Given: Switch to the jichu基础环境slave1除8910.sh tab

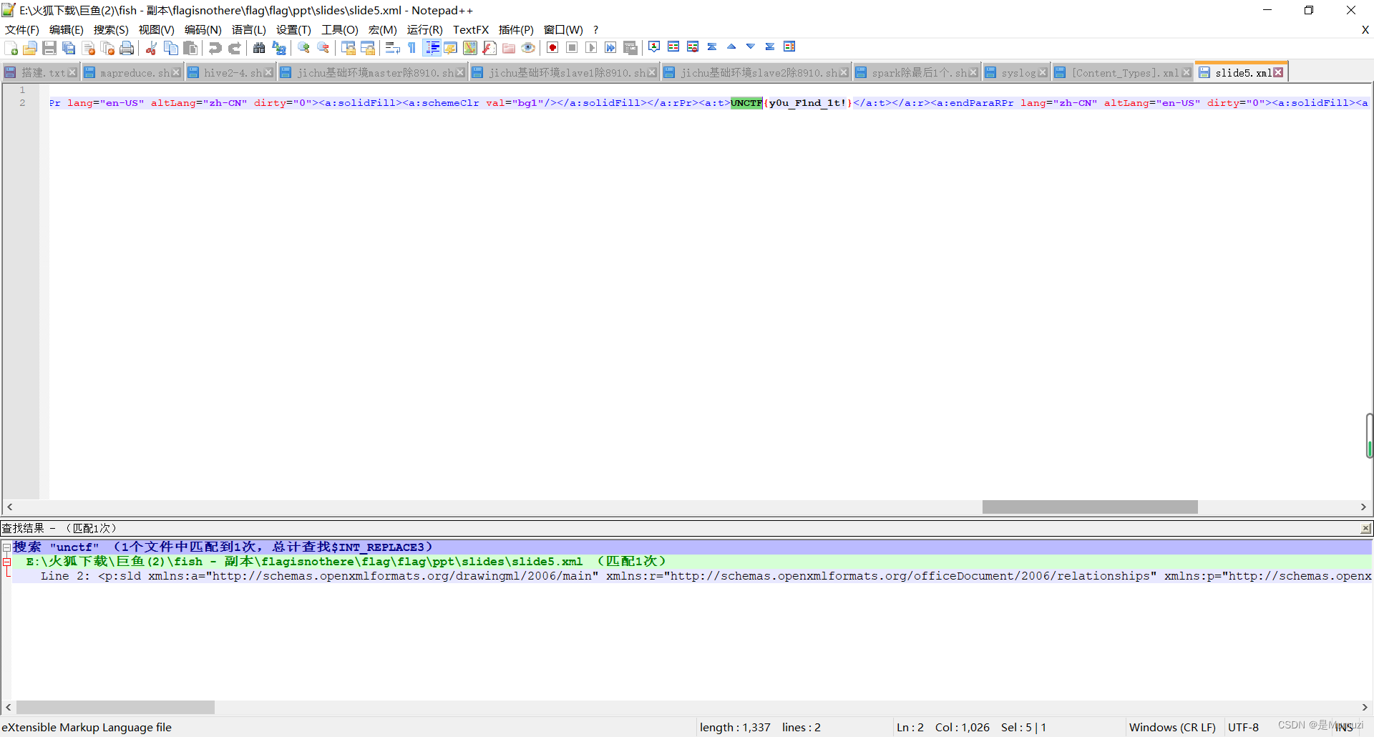Looking at the screenshot, I should click(564, 72).
